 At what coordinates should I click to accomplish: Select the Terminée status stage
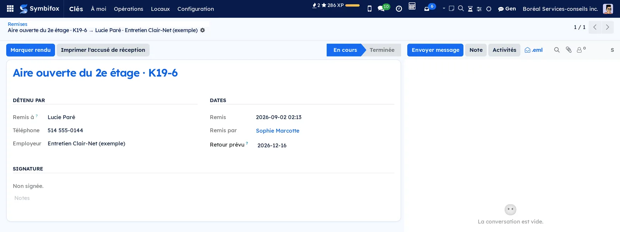[382, 50]
